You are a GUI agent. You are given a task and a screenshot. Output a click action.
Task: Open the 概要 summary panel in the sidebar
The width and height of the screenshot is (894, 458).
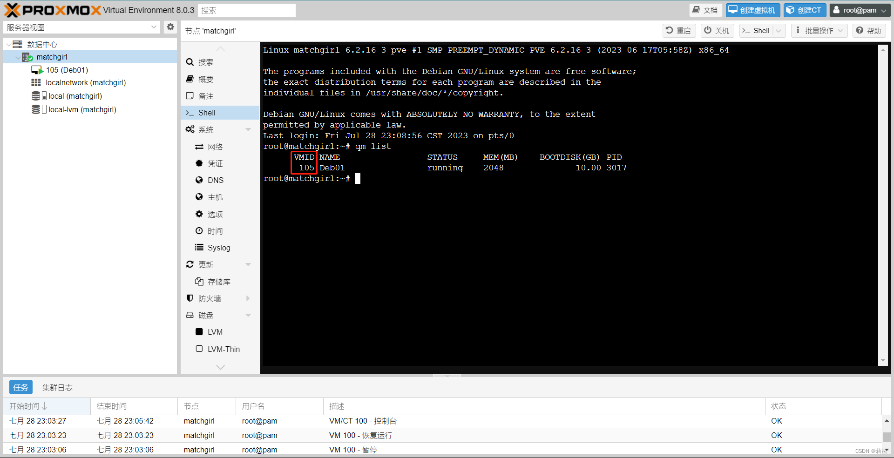point(206,79)
